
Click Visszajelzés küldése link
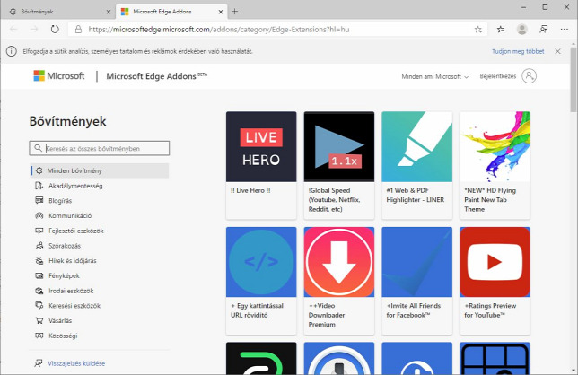(x=76, y=363)
